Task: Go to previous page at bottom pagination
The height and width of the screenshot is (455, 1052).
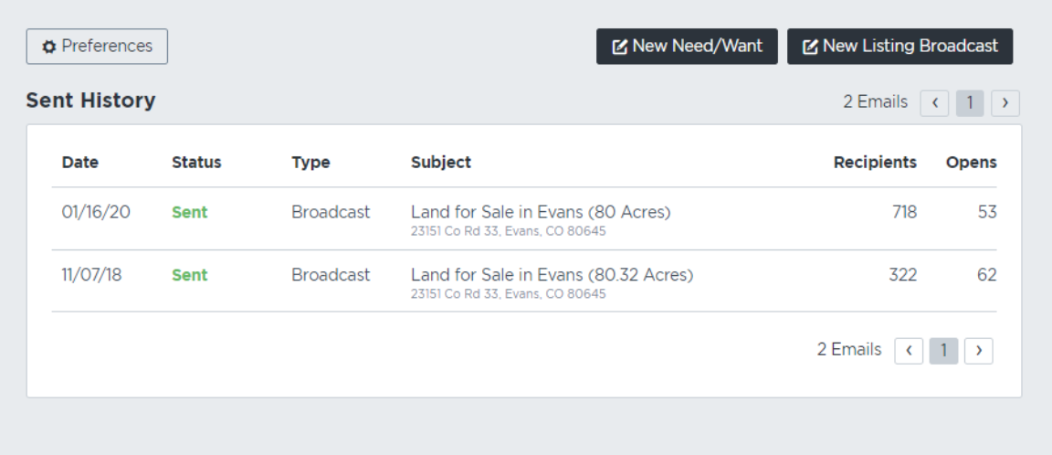Action: click(x=910, y=351)
